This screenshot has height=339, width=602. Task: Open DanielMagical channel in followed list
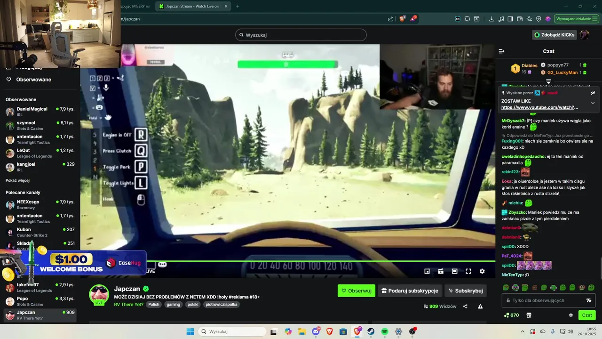[40, 112]
